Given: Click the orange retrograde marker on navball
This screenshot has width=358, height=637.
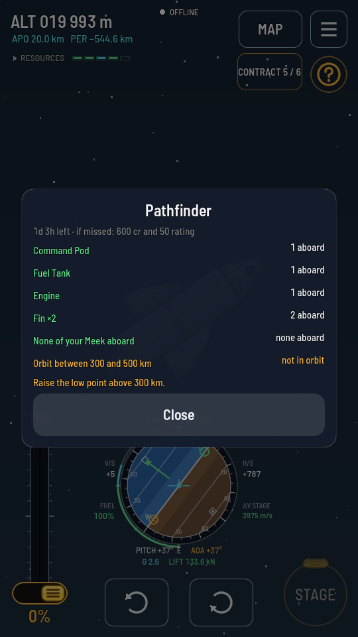Looking at the screenshot, I should [x=153, y=519].
